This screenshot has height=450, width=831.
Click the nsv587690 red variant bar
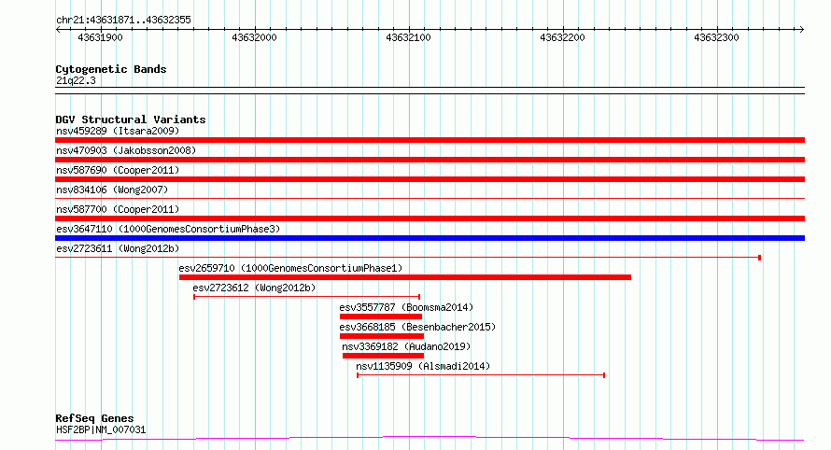430,179
